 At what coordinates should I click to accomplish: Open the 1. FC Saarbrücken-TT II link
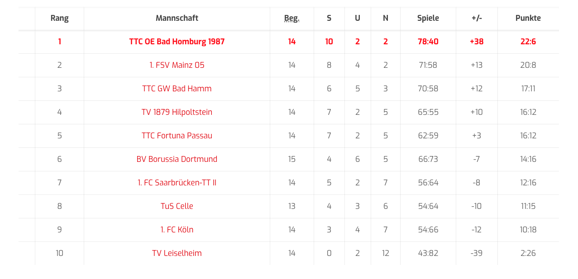click(x=177, y=183)
